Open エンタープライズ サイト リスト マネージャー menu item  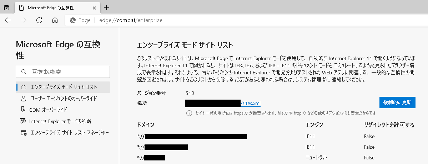pos(63,133)
